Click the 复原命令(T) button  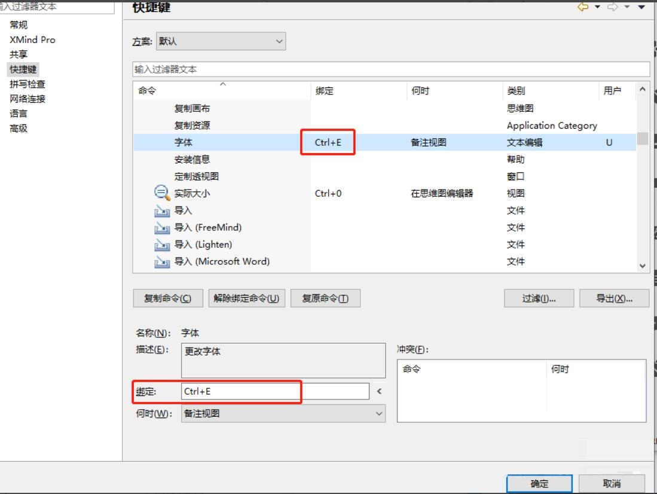coord(326,298)
